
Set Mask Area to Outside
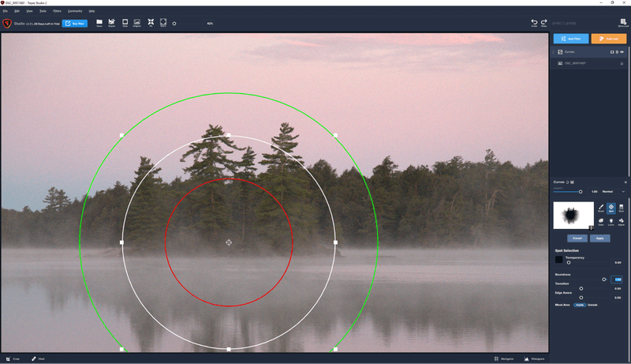coord(592,305)
